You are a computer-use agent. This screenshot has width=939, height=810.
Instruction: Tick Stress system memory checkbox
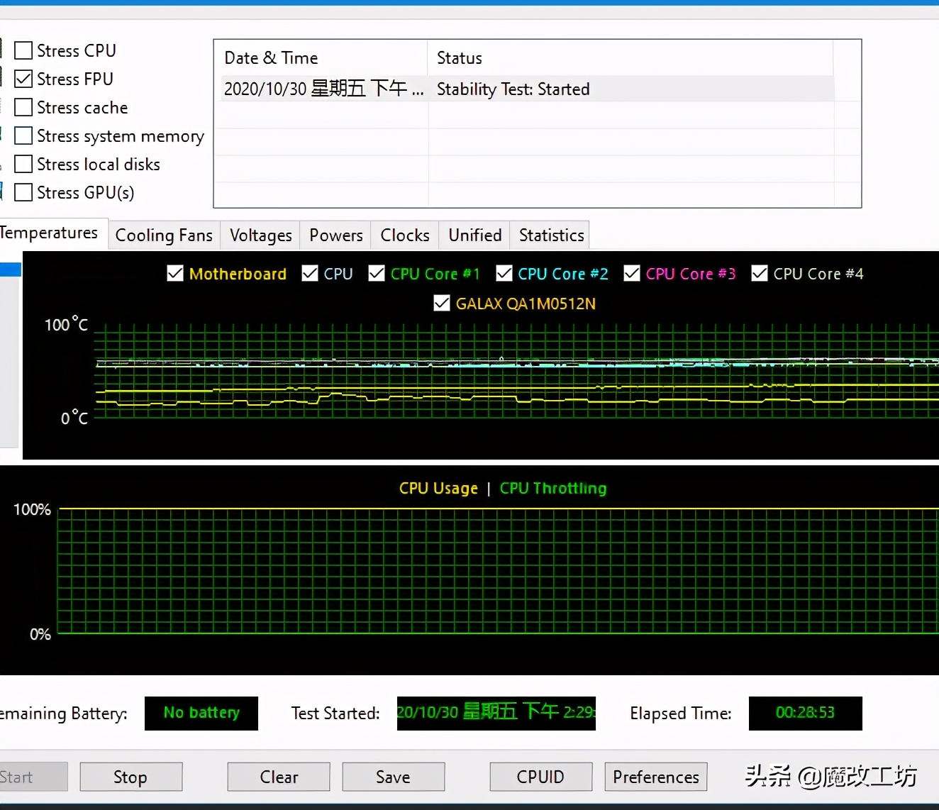point(23,135)
